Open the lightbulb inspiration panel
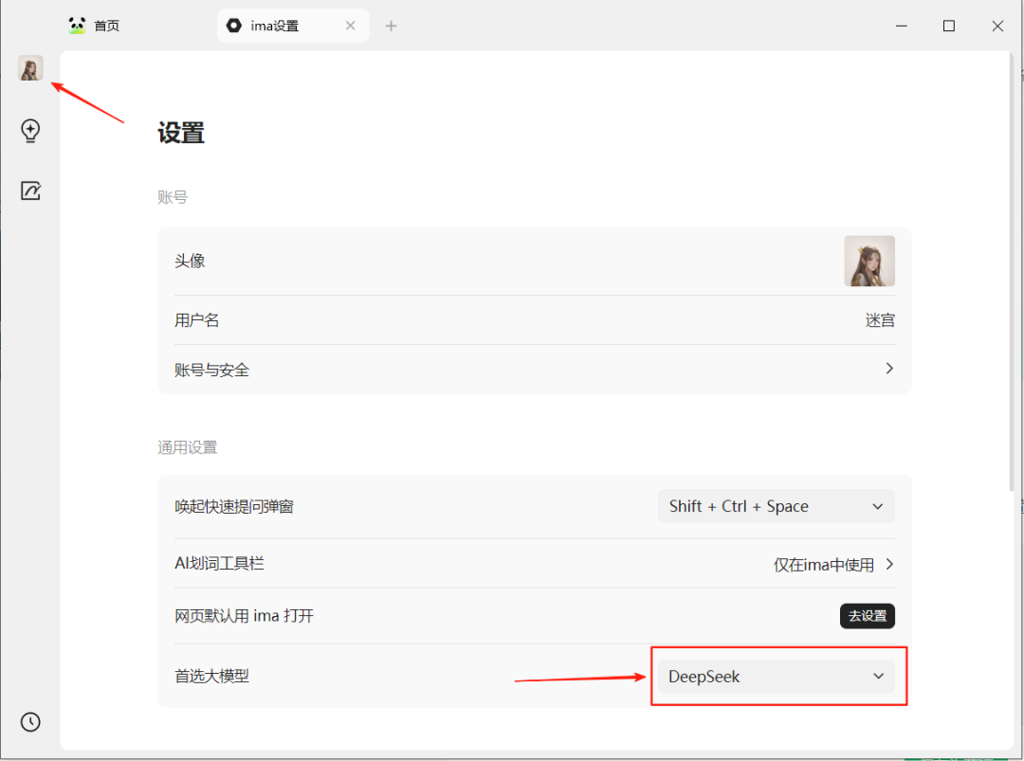Image resolution: width=1024 pixels, height=761 pixels. [x=29, y=131]
